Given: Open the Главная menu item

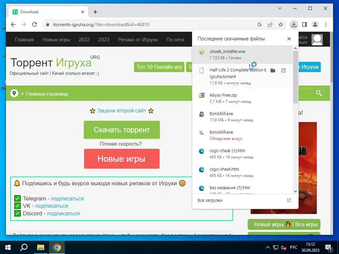Looking at the screenshot, I should point(24,40).
